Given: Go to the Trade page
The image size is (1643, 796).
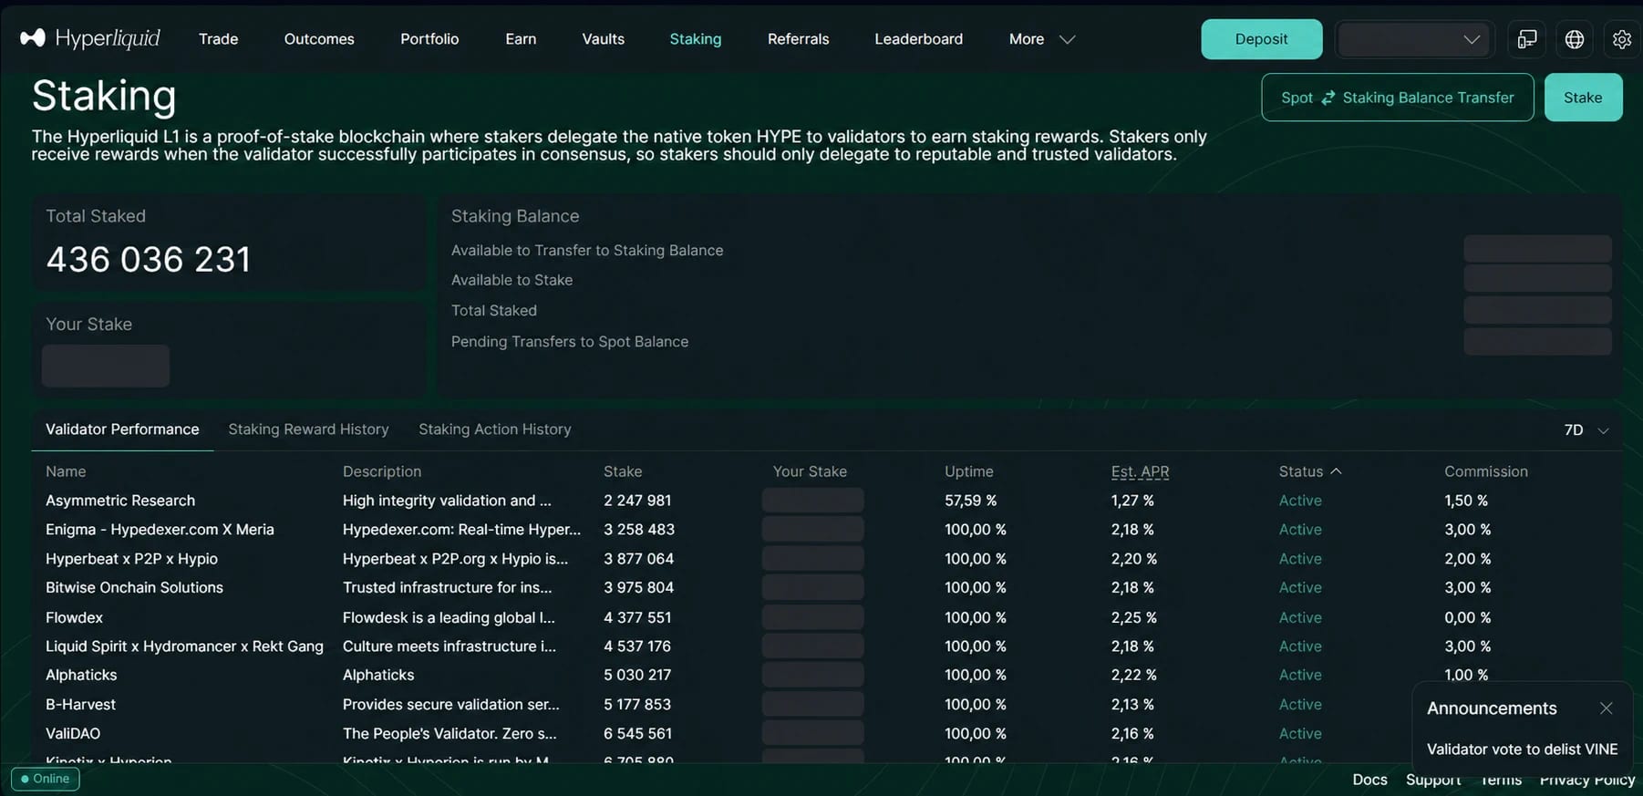Looking at the screenshot, I should point(218,39).
